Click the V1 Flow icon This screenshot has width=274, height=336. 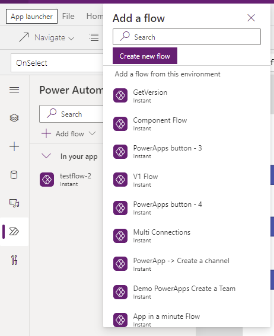tap(120, 180)
